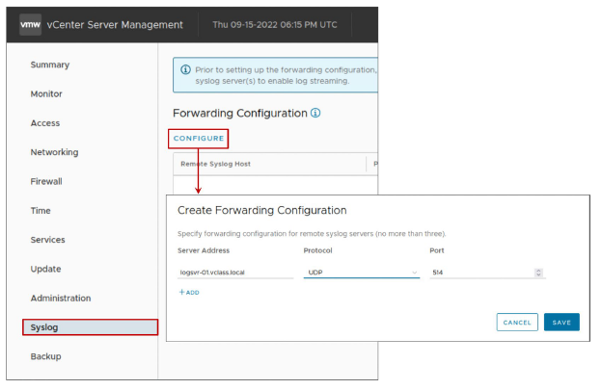Open the Protocol dropdown showing UDP
Screen dimensions: 602x390
362,273
